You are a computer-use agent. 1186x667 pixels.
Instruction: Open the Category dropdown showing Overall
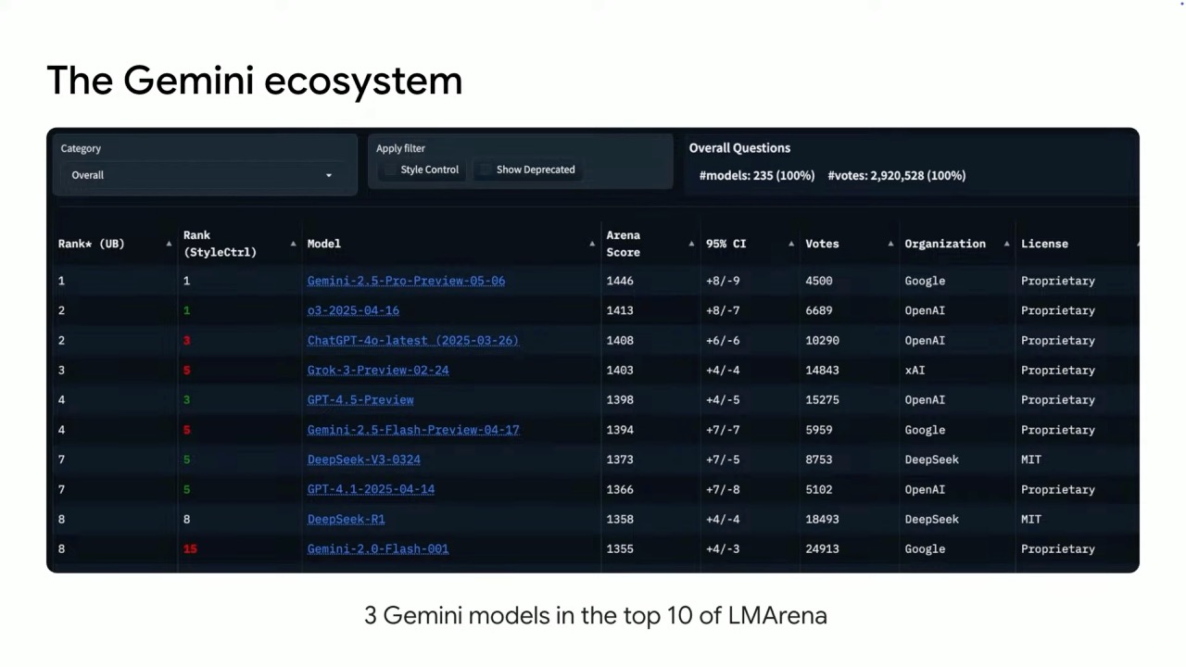point(204,175)
